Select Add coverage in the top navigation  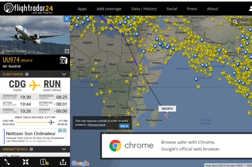109,9
